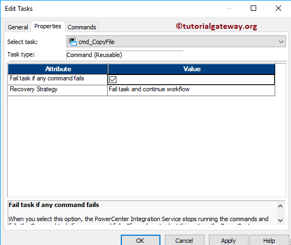Viewport: 291px width, 245px height.
Task: Toggle the Fail task if any command fails checkbox
Action: tap(113, 80)
